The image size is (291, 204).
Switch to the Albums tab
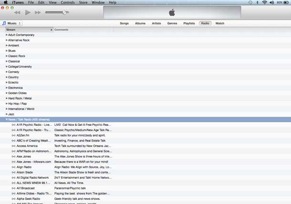coord(140,23)
